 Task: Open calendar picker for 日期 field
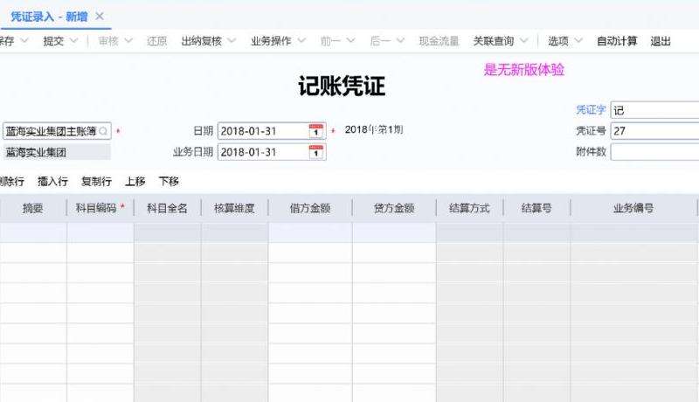click(316, 131)
